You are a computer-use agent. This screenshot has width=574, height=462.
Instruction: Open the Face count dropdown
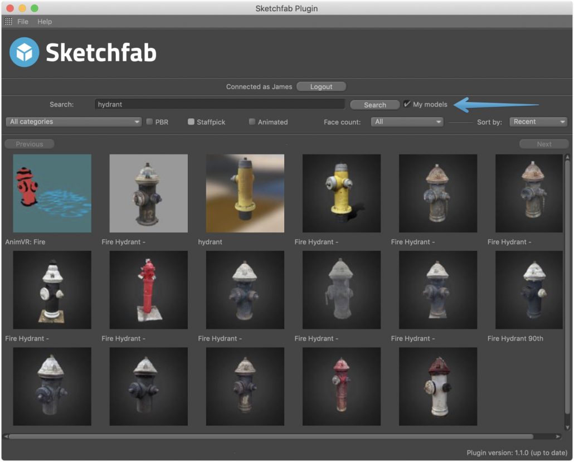pyautogui.click(x=407, y=122)
